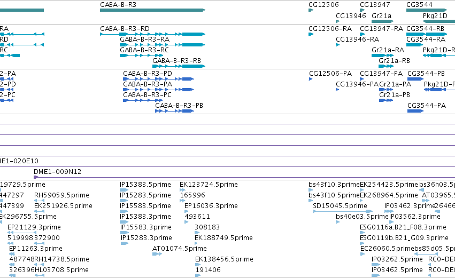
Task: Select protein GABA-B-R3-PB
Action: (179, 106)
